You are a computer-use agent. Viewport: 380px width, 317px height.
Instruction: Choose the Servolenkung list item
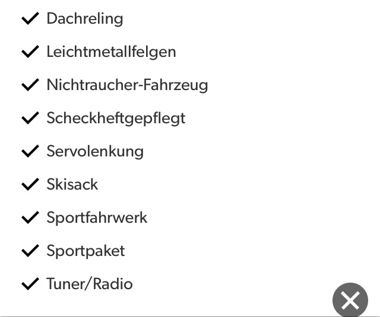[x=95, y=152]
